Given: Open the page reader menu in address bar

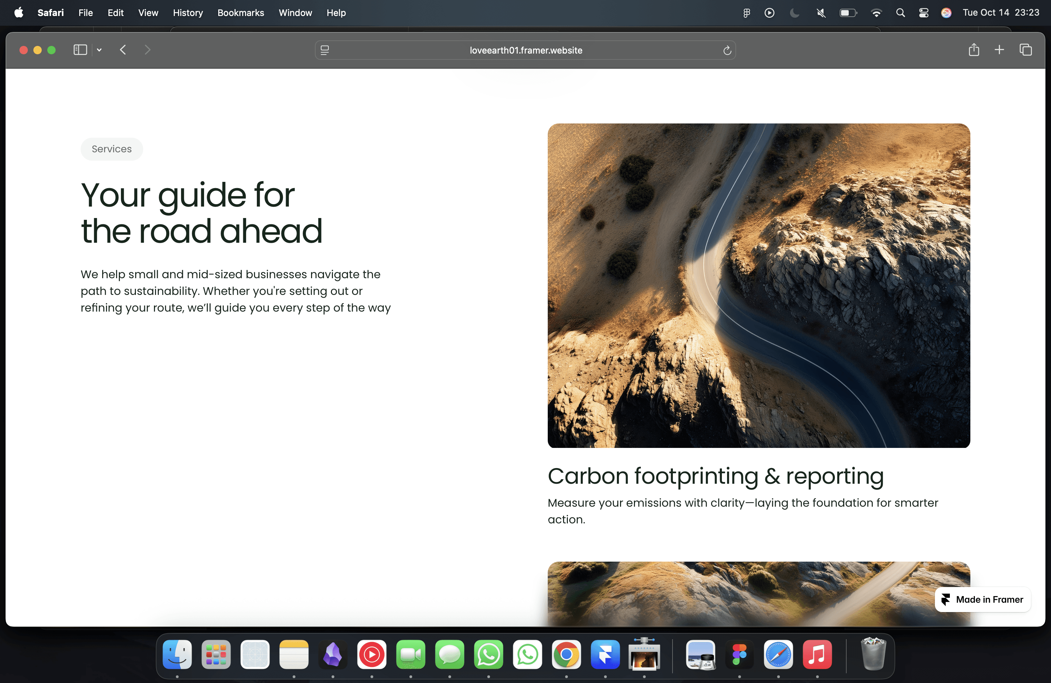Looking at the screenshot, I should coord(325,50).
